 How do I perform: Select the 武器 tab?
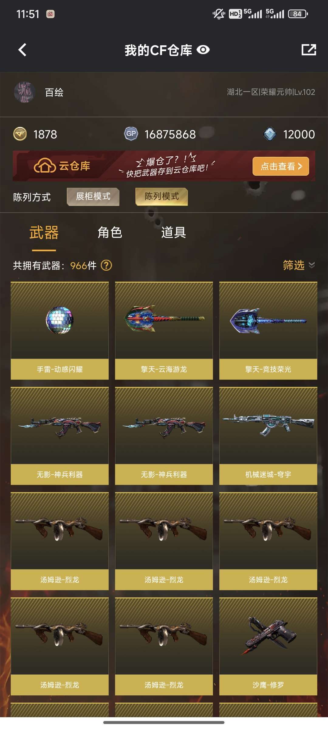coord(44,233)
